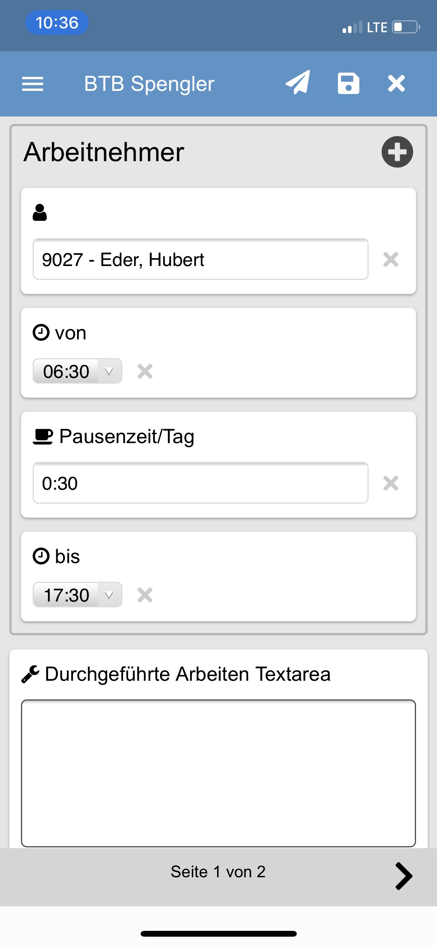Open the hamburger navigation menu
This screenshot has width=437, height=946.
(33, 84)
